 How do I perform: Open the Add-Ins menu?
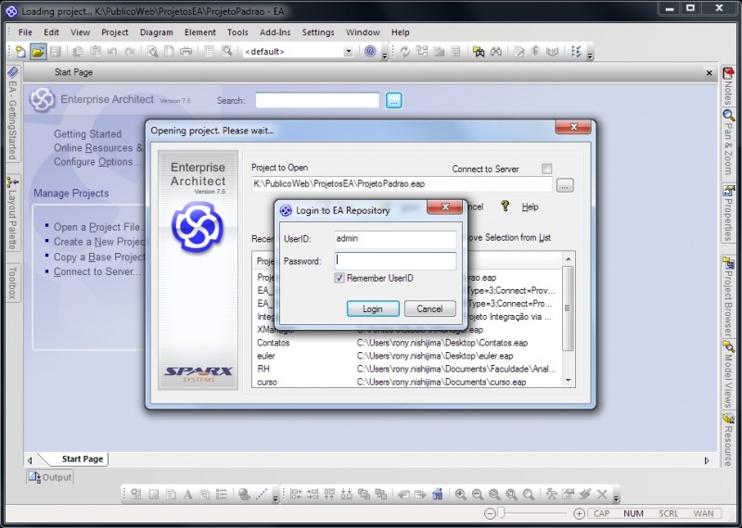click(x=275, y=32)
